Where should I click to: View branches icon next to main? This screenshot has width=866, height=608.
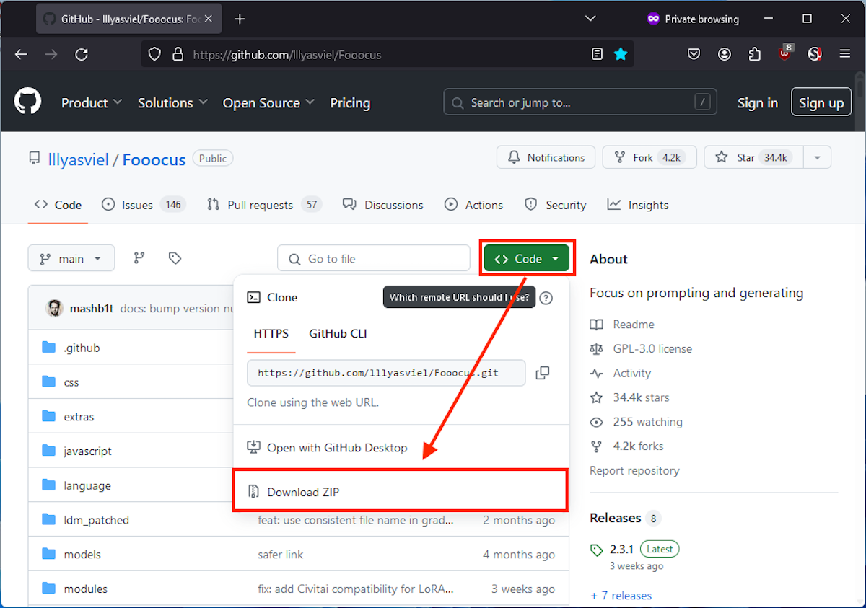pos(139,258)
